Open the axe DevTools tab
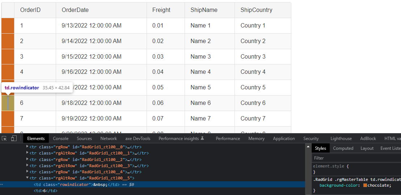401x195 pixels. pyautogui.click(x=138, y=139)
